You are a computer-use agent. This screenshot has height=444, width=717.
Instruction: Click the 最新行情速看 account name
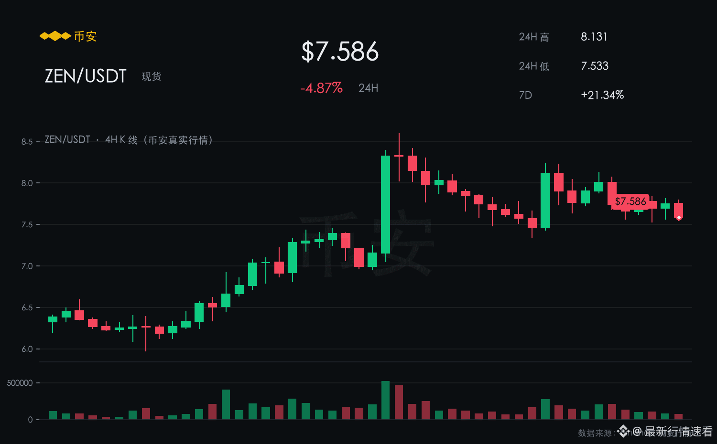coord(679,432)
